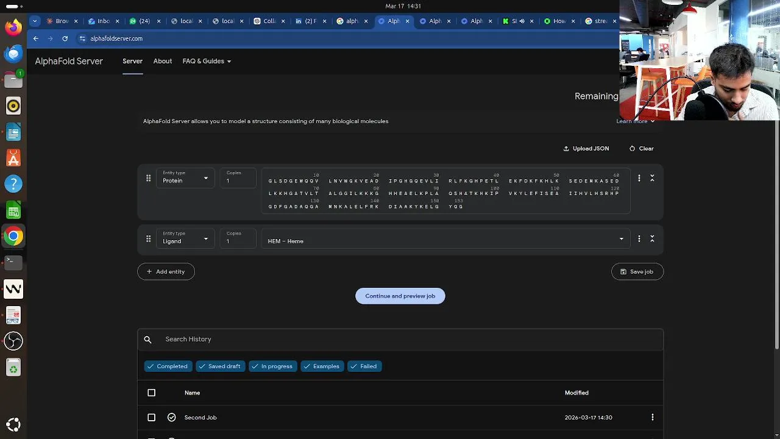The width and height of the screenshot is (780, 439).
Task: Click the AlphaFold Server title link
Action: coord(69,61)
